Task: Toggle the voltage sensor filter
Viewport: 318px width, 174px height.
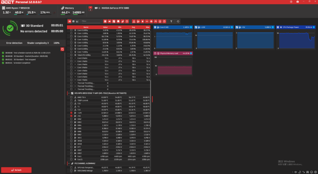Action: (x=138, y=21)
